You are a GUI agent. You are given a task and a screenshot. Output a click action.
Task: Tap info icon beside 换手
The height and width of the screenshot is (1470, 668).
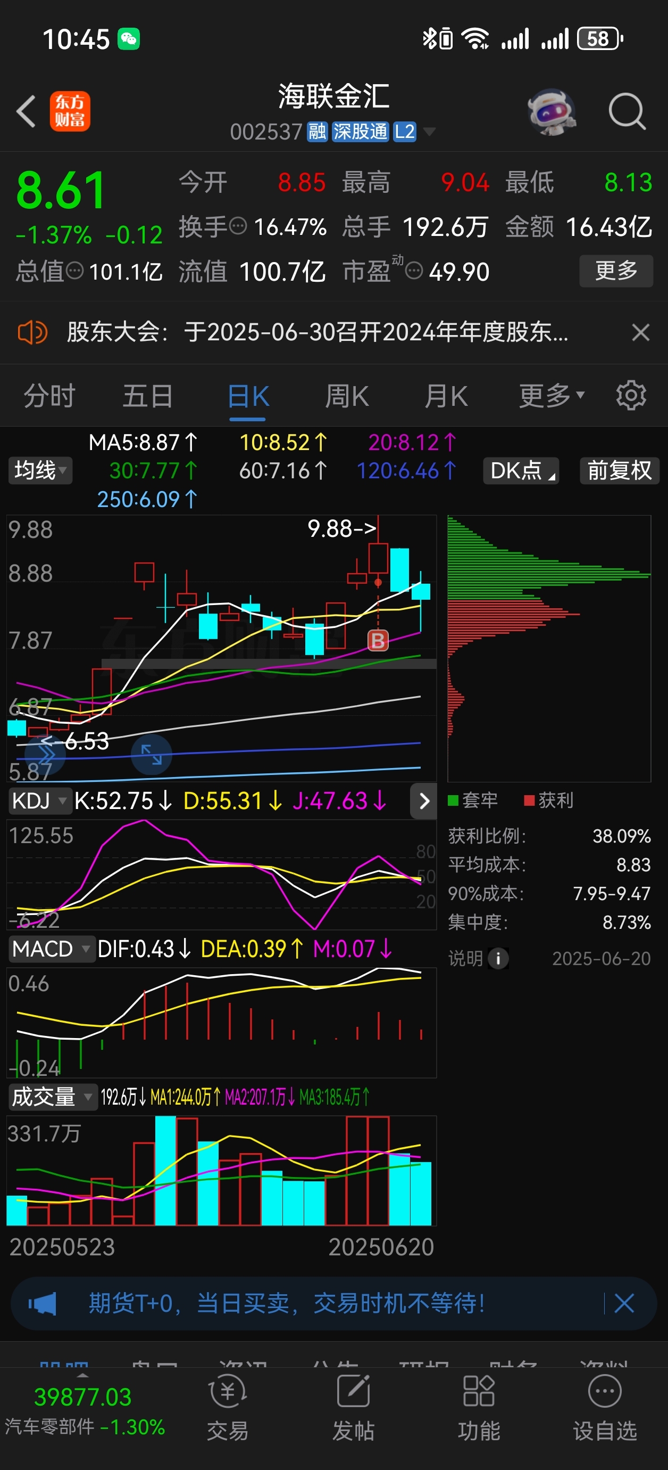pyautogui.click(x=238, y=226)
